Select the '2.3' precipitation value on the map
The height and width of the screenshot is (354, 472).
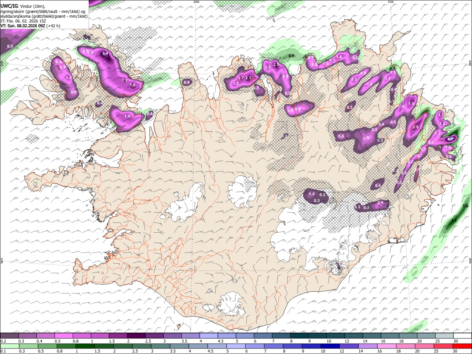[x=248, y=78]
